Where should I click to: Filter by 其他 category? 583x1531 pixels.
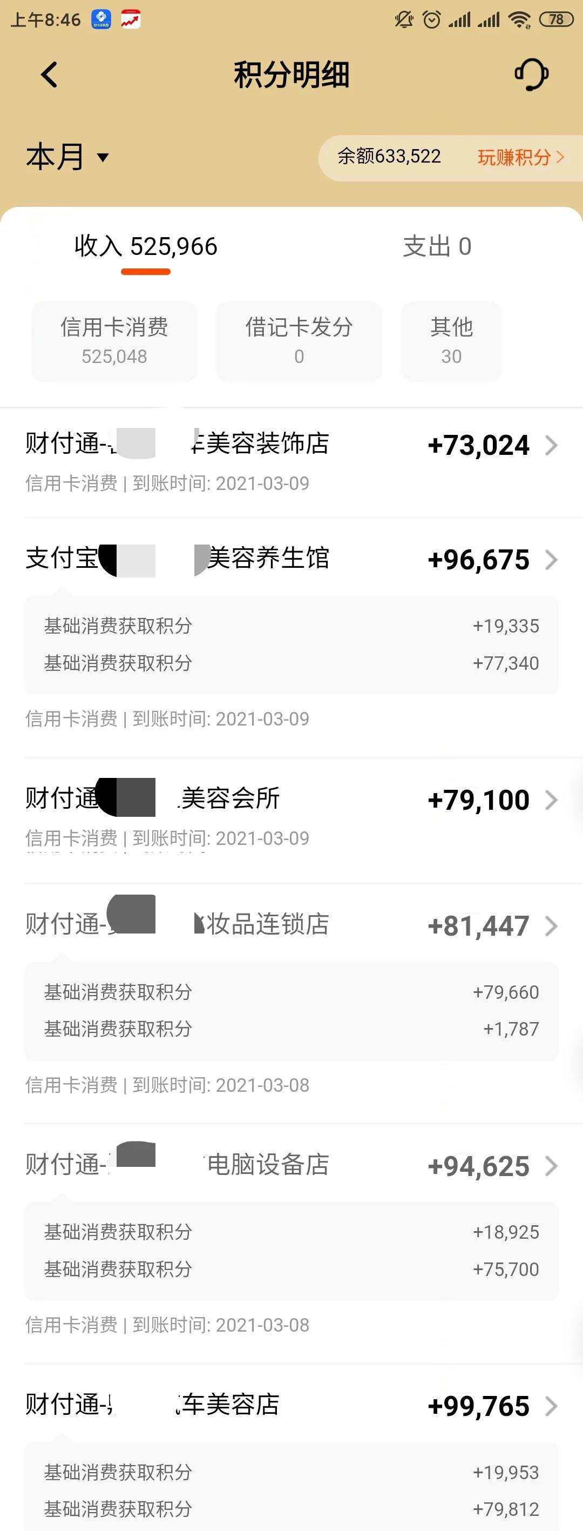pyautogui.click(x=451, y=340)
